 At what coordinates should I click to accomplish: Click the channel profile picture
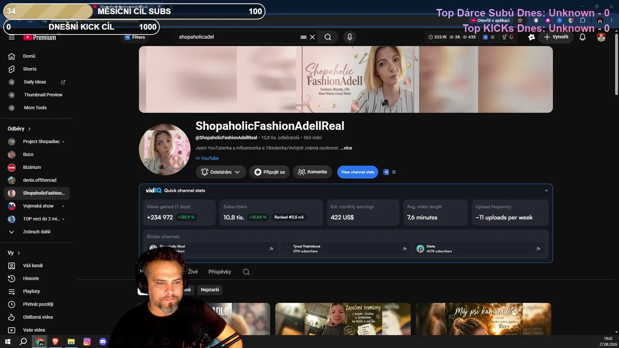point(164,149)
